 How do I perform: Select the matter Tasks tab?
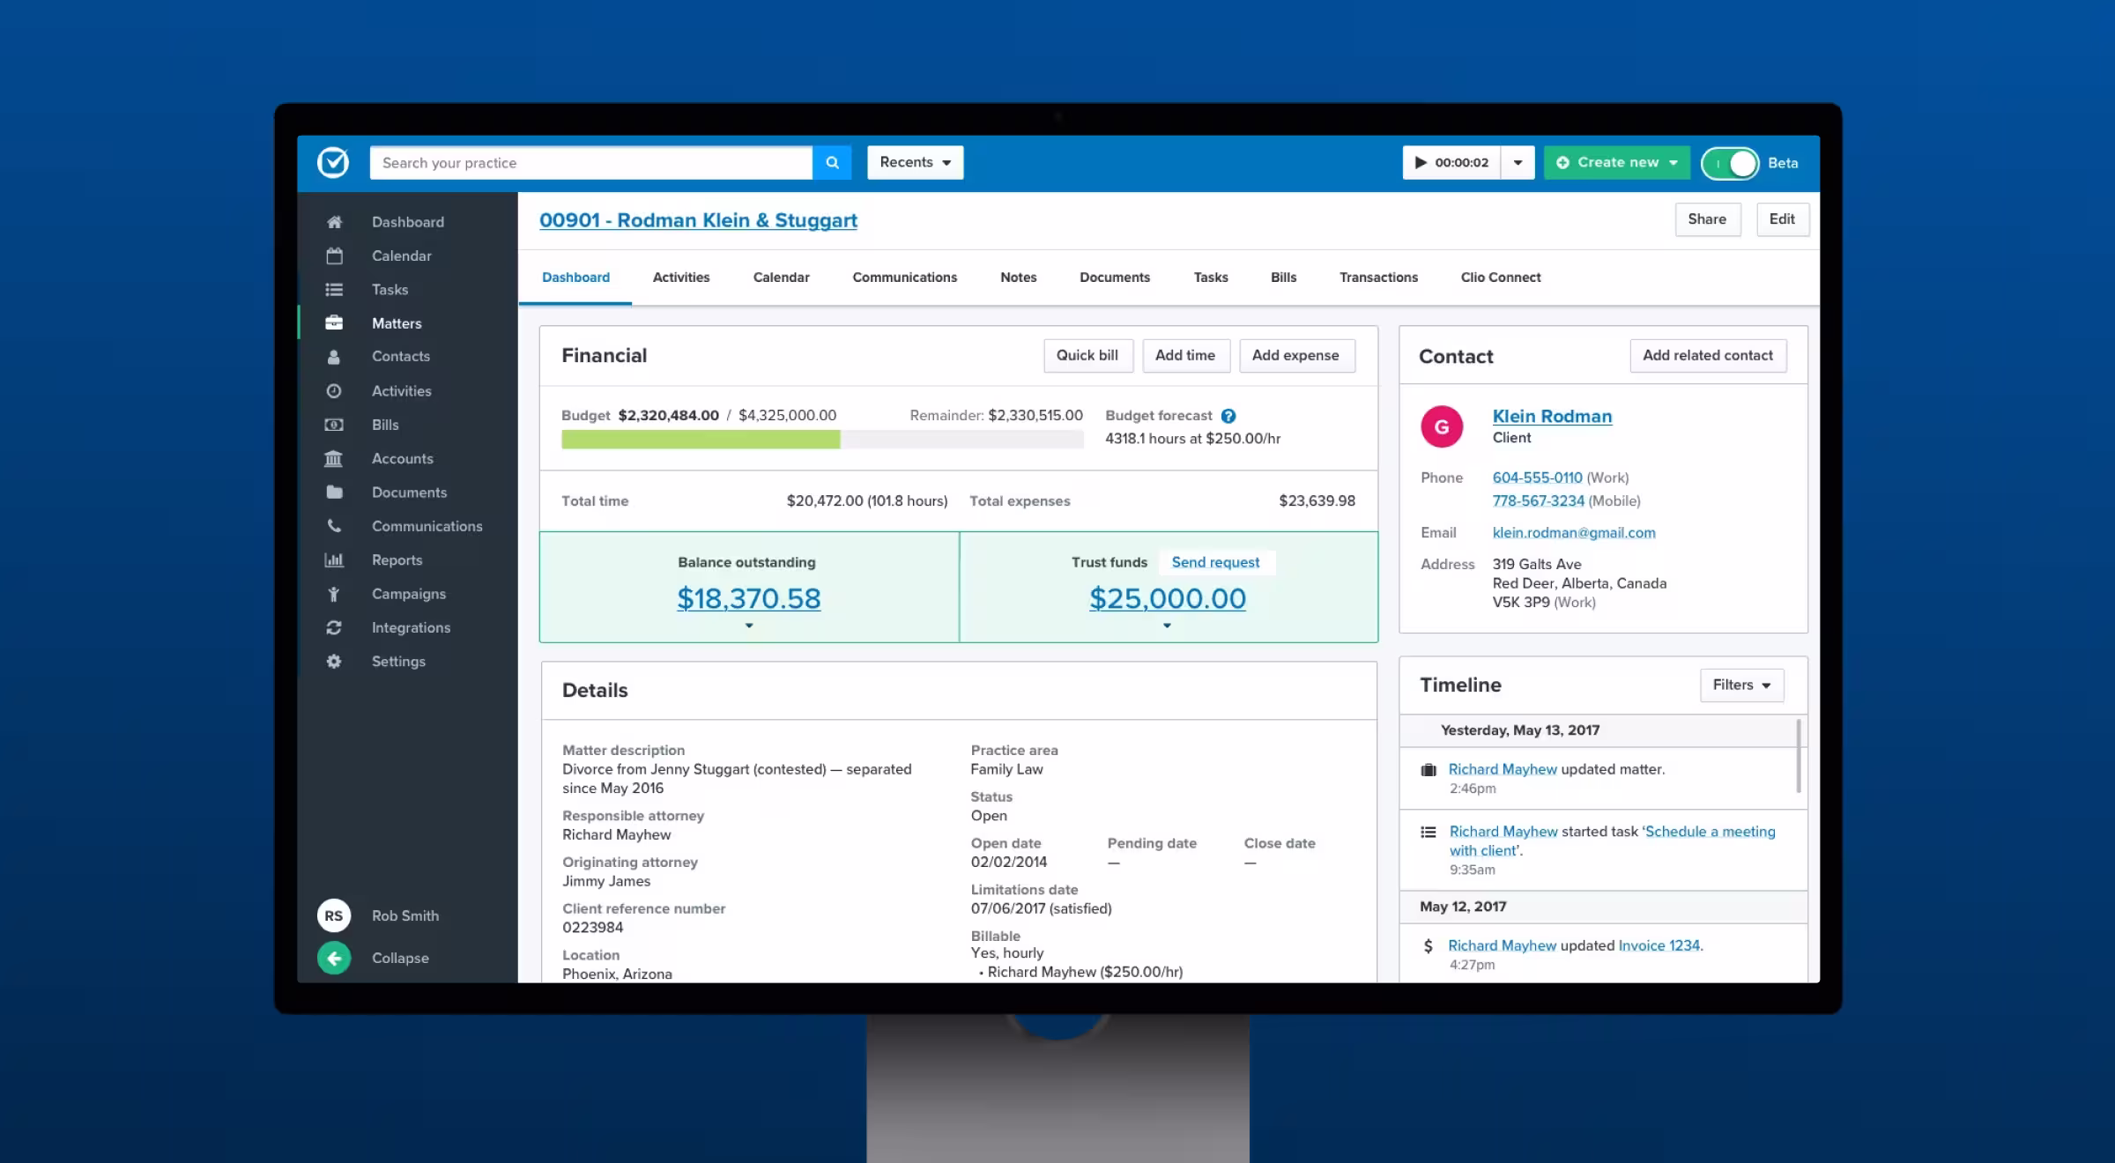(1211, 278)
